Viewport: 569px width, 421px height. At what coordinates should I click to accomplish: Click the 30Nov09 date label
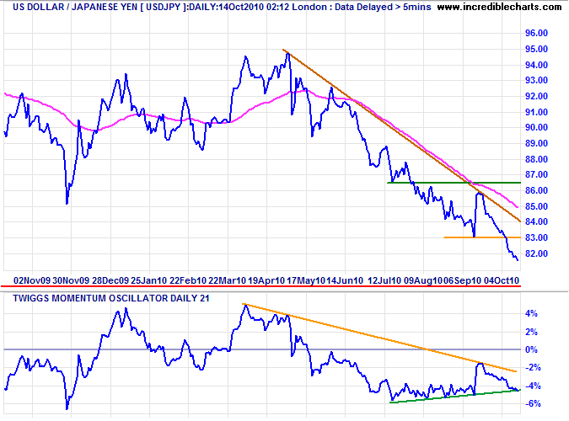point(71,280)
